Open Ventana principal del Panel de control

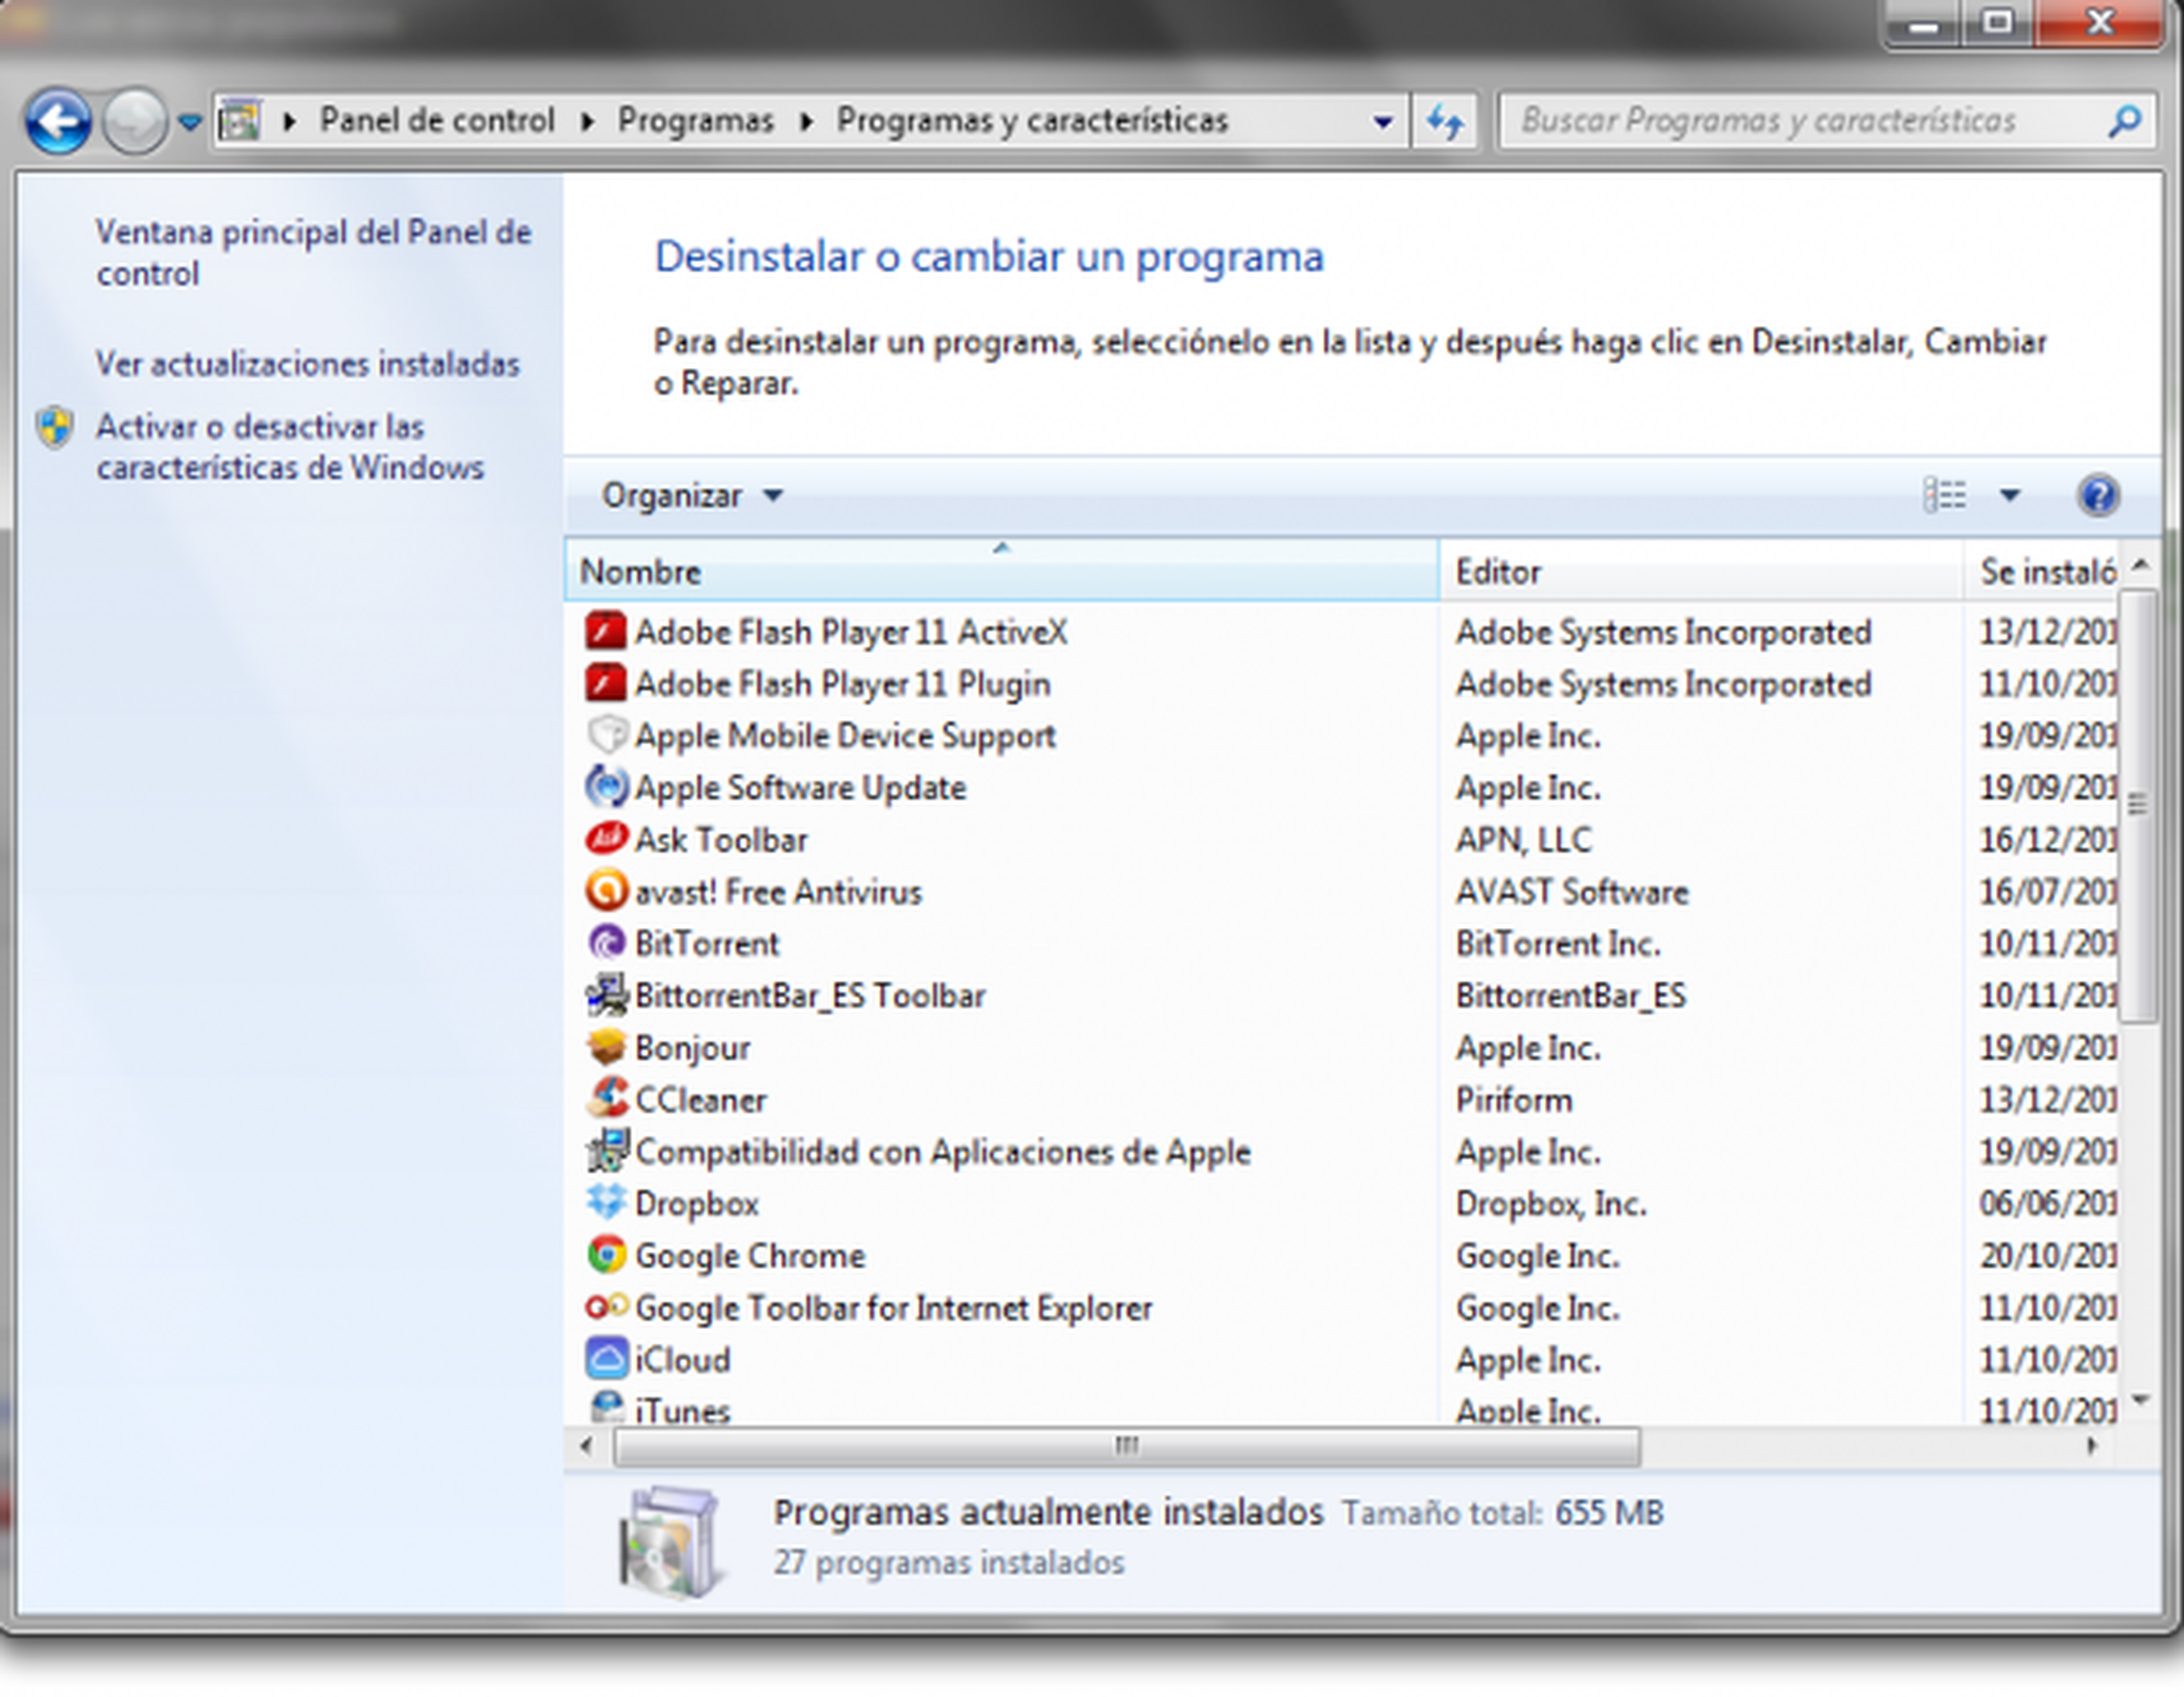click(x=313, y=253)
